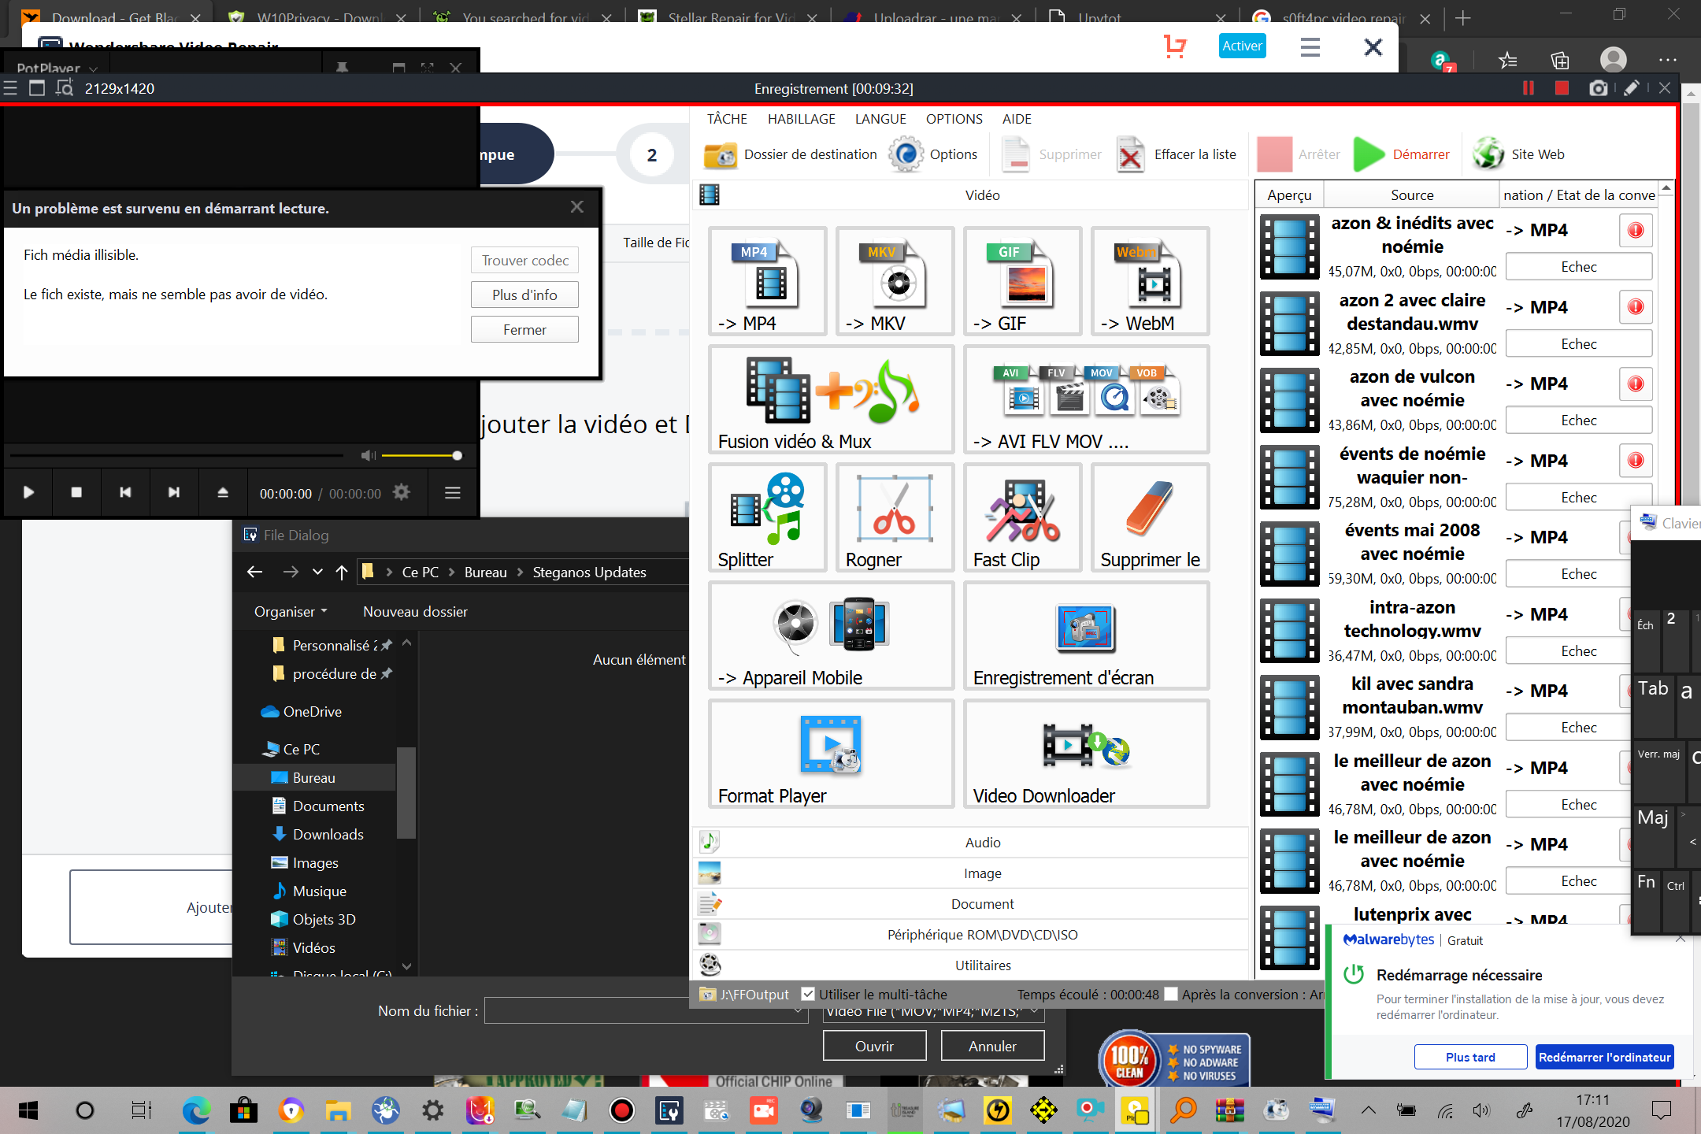Viewport: 1701px width, 1134px height.
Task: Click the Nom du fichier input field
Action: [646, 1010]
